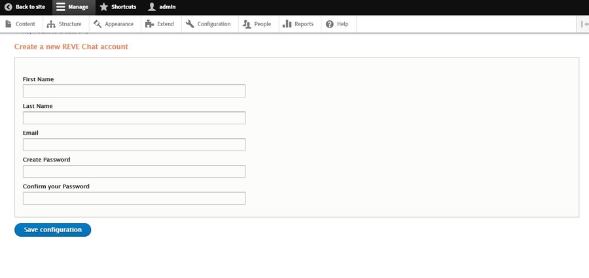Go to the Structure section
589x278 pixels.
pyautogui.click(x=64, y=24)
